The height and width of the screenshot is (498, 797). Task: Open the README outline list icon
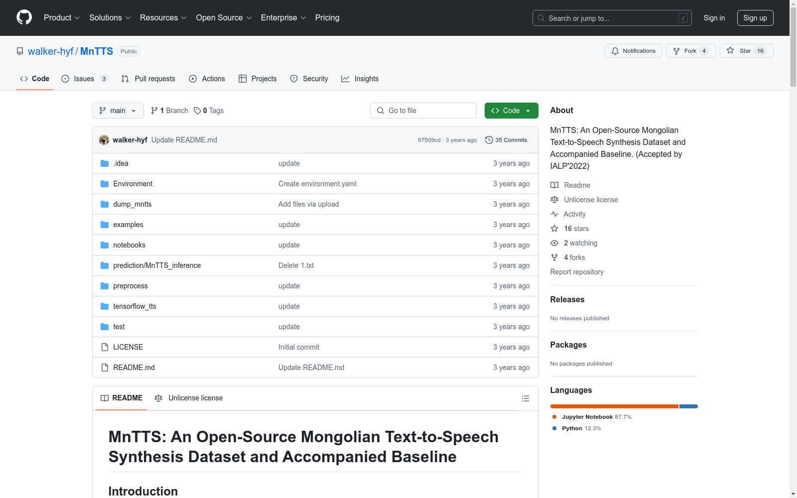pyautogui.click(x=525, y=398)
